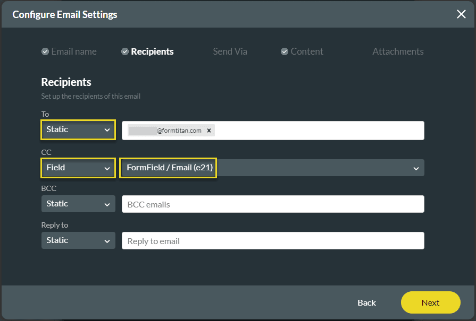Open the To type dropdown set to Static
The width and height of the screenshot is (476, 321).
tap(78, 129)
